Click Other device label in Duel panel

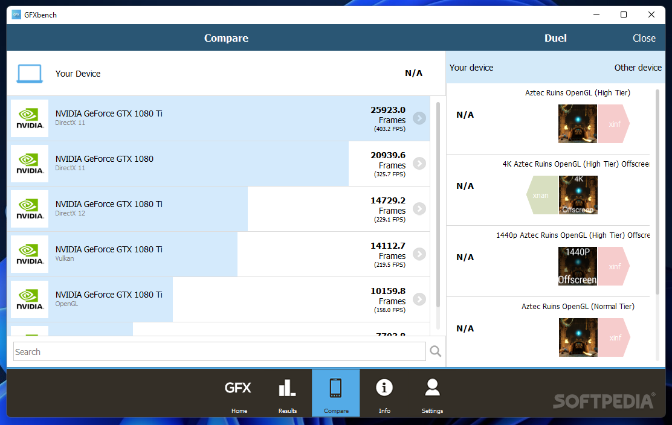click(638, 68)
